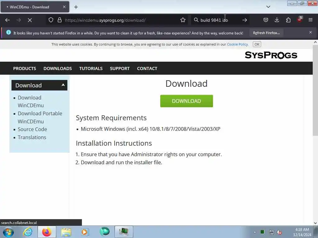Bookmark this page with the star icon
This screenshot has width=318, height=238.
(183, 20)
